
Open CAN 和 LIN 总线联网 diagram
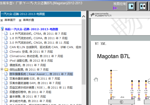[45, 47]
